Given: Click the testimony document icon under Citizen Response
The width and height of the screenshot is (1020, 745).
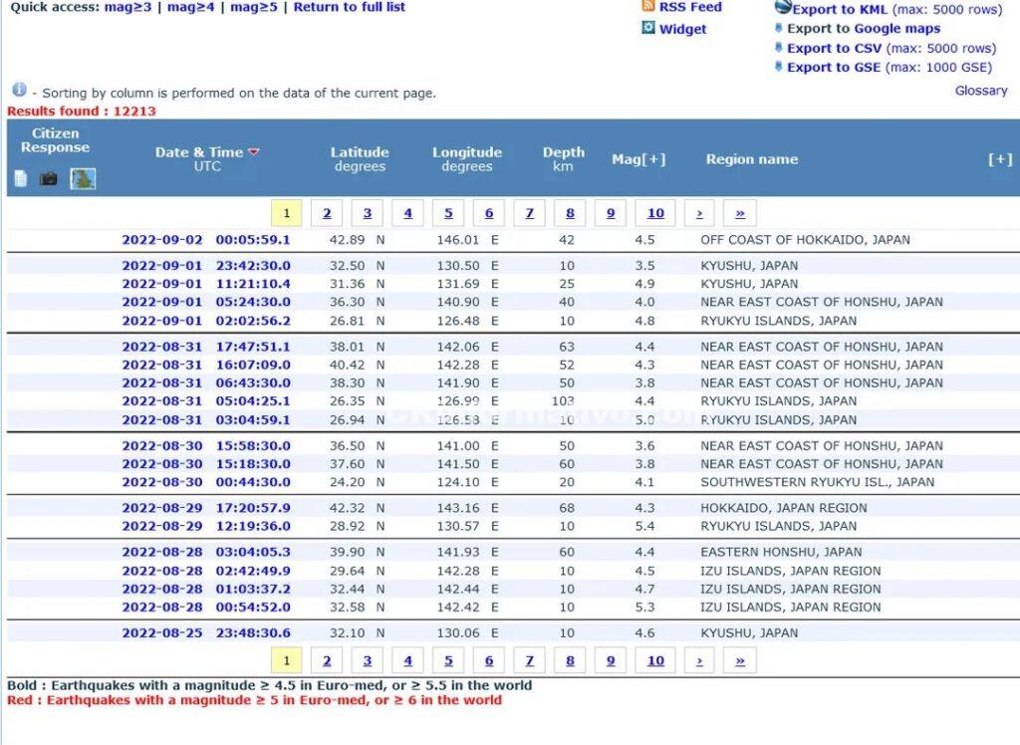Looking at the screenshot, I should (21, 179).
